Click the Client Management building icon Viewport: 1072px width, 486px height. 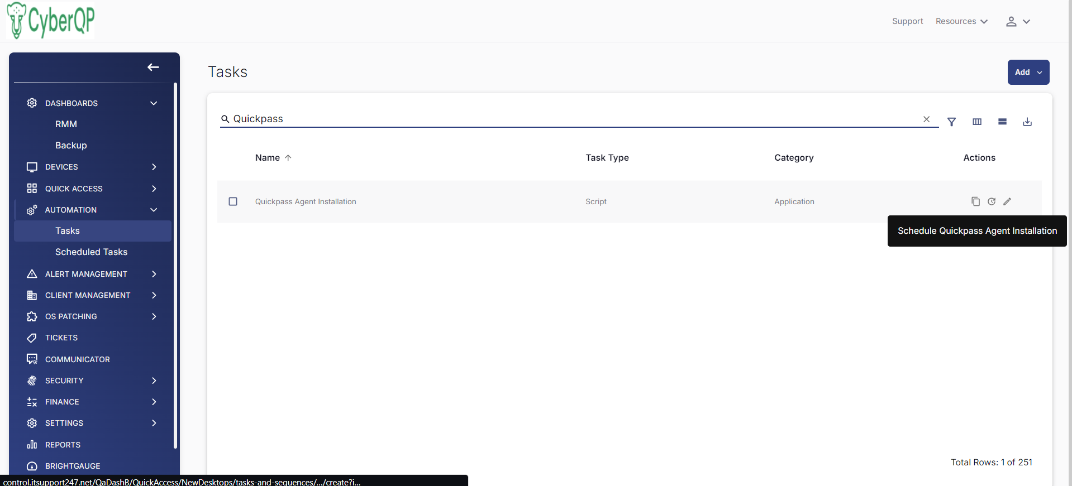click(x=32, y=295)
